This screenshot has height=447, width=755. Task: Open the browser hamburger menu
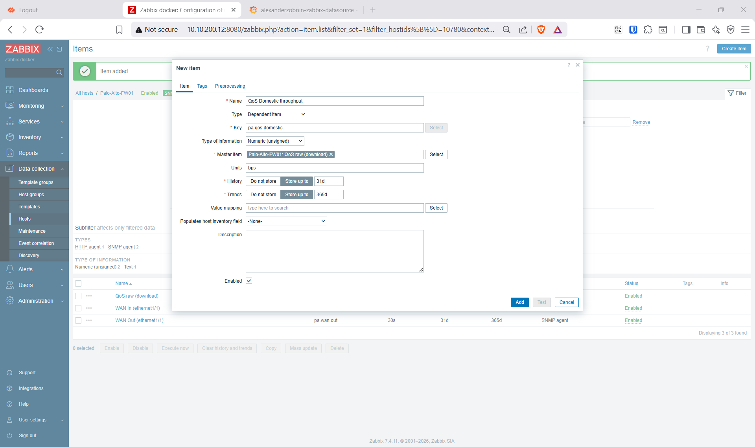click(x=745, y=29)
